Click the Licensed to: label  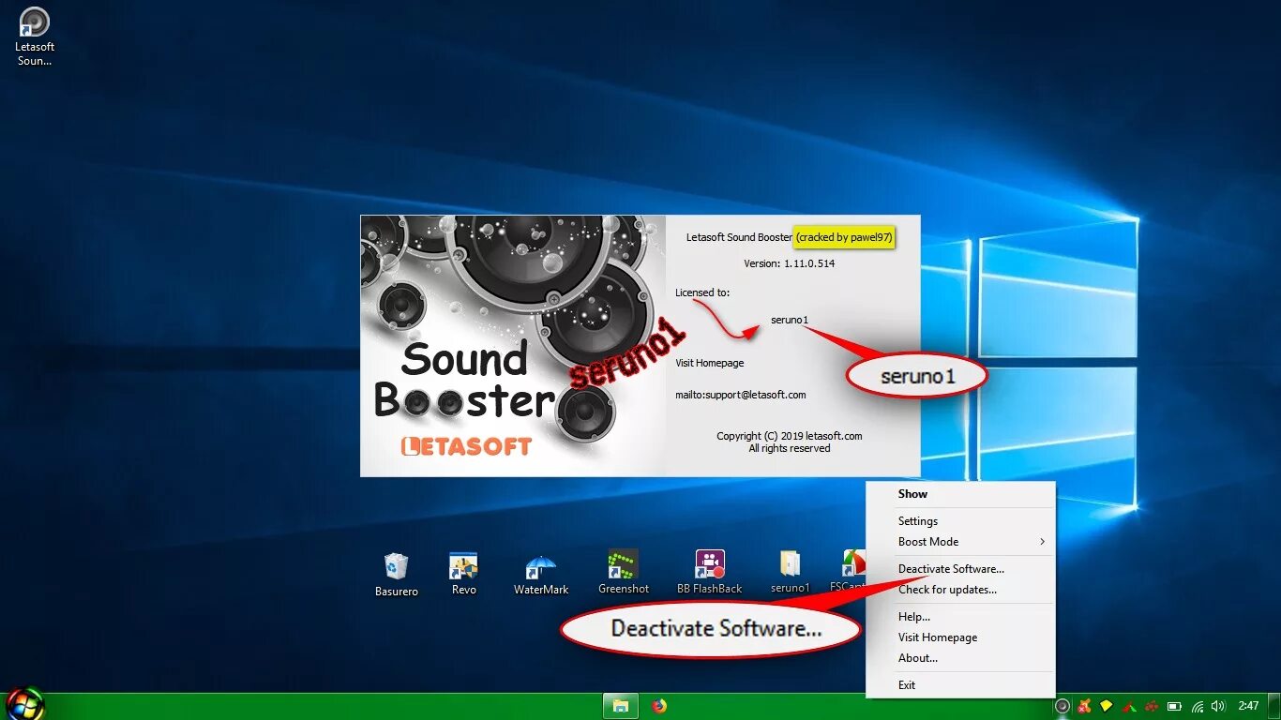pyautogui.click(x=701, y=292)
